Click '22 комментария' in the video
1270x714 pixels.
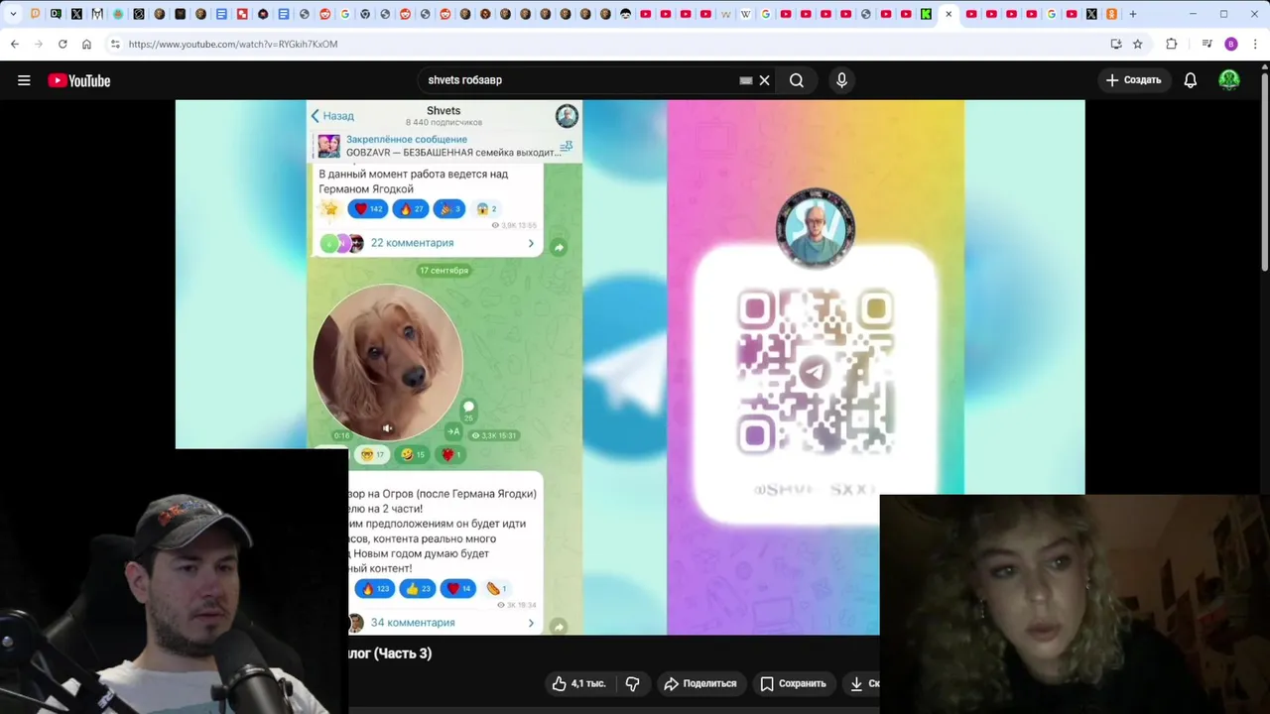point(412,243)
